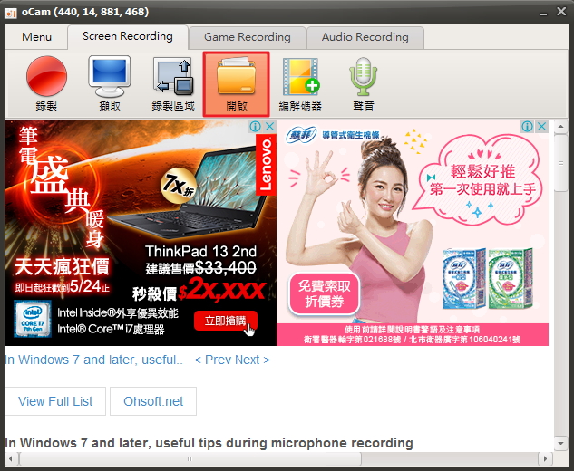Minimize the oCam window
The width and height of the screenshot is (574, 471).
pos(543,13)
